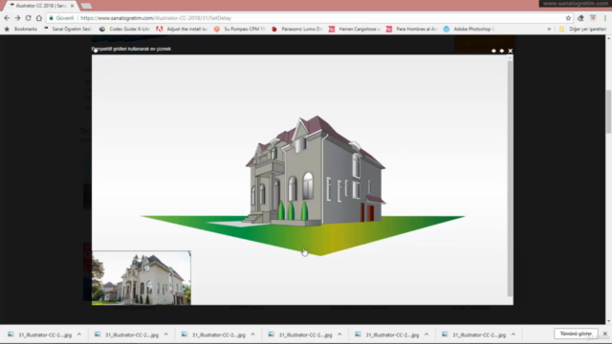Show next image in the lightbox
The height and width of the screenshot is (344, 612).
pyautogui.click(x=501, y=51)
